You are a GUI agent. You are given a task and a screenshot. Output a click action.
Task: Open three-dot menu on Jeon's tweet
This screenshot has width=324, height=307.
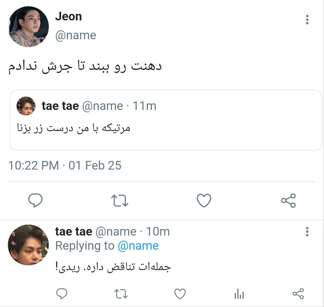pos(307,20)
